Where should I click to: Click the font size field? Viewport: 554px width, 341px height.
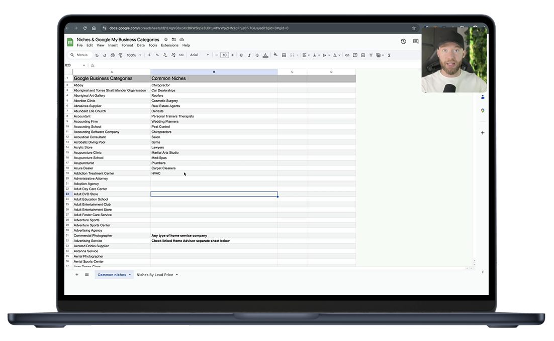224,55
